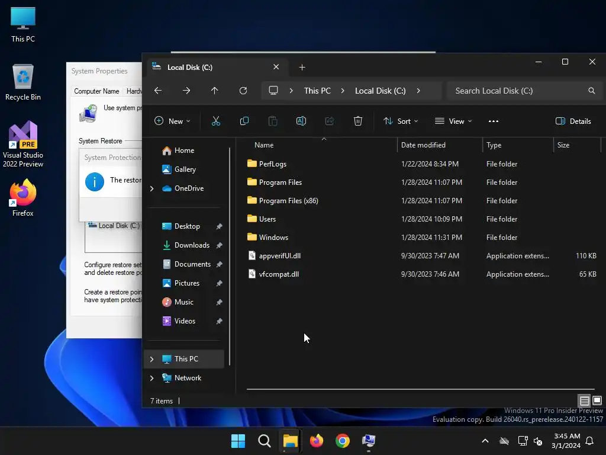Click the Paste clipboard icon

[x=273, y=121]
